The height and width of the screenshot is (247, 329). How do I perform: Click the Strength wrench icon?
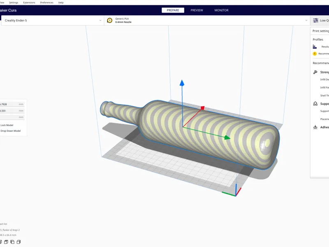point(315,72)
